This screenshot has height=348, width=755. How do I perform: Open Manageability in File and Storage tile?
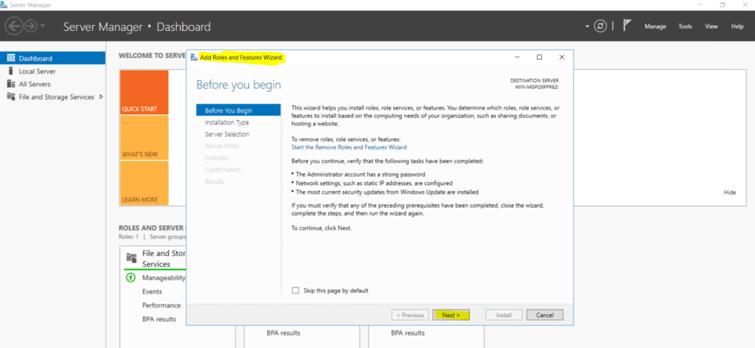click(x=164, y=278)
